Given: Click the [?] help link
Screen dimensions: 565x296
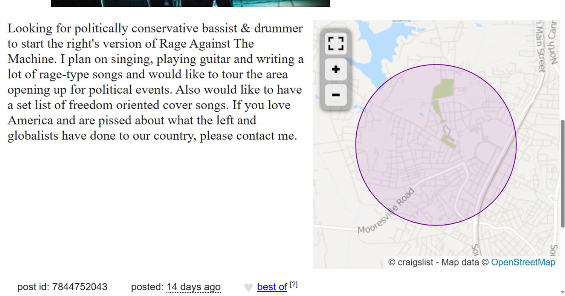Looking at the screenshot, I should pyautogui.click(x=293, y=285).
